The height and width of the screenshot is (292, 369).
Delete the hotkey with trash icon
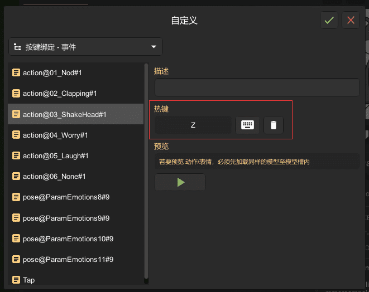point(273,125)
